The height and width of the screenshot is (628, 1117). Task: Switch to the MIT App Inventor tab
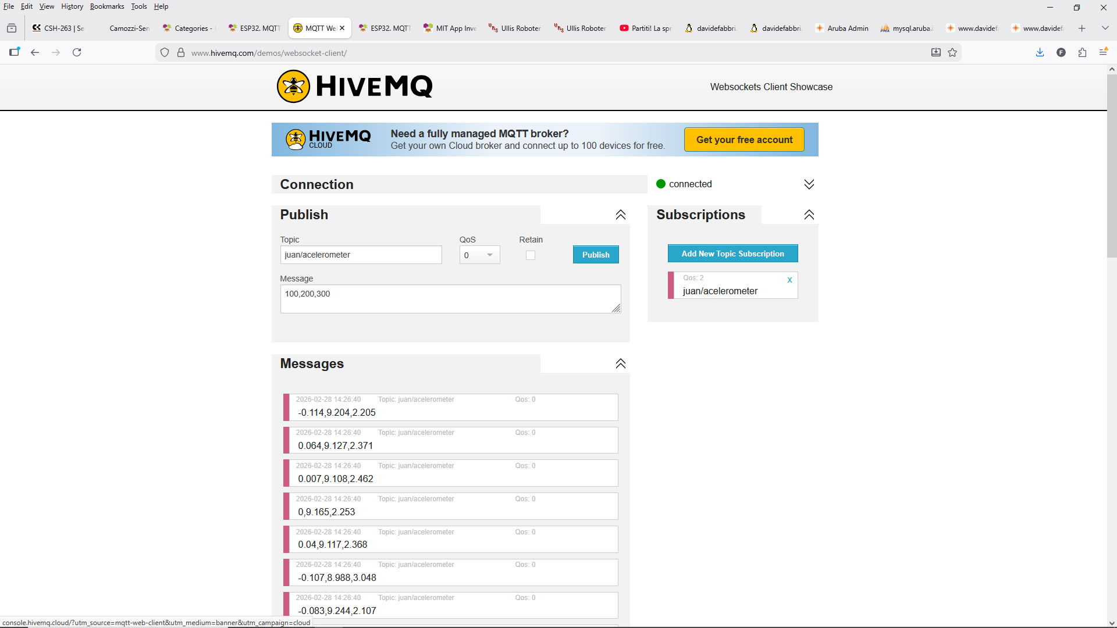click(450, 28)
